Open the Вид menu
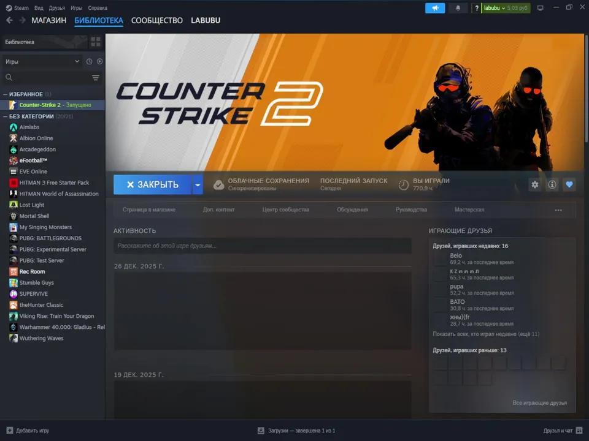Screen dimensions: 589x441 (39, 8)
